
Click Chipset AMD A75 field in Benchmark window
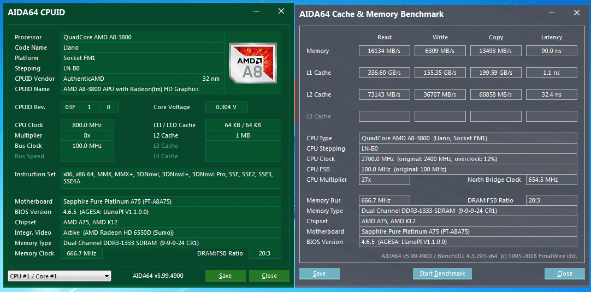(x=468, y=221)
